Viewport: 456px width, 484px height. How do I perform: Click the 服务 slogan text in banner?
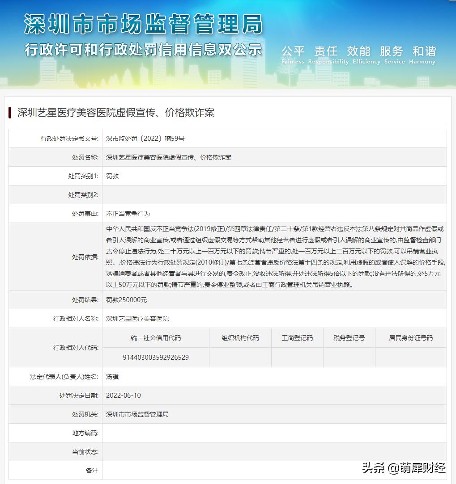(x=392, y=51)
